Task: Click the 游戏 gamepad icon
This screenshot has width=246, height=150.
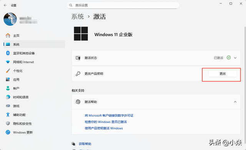Action: coord(8,106)
